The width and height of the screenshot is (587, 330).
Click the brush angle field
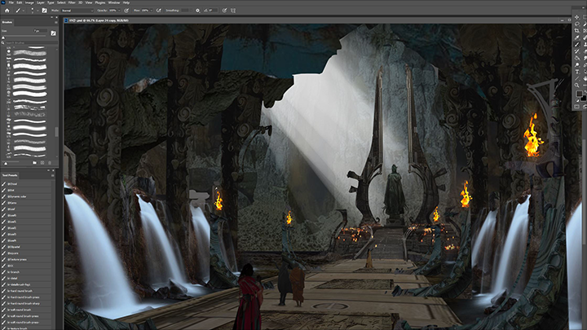(x=213, y=11)
